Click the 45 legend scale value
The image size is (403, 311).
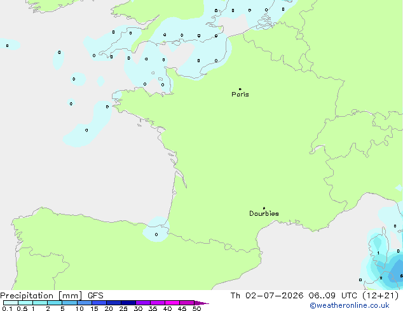182,308
